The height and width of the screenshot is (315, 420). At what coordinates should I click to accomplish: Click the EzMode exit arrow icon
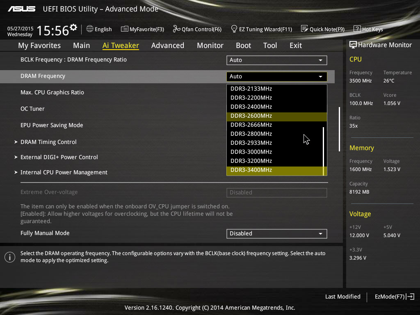pos(410,297)
